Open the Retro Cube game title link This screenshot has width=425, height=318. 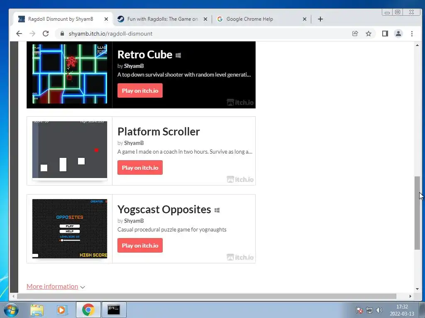tap(145, 55)
